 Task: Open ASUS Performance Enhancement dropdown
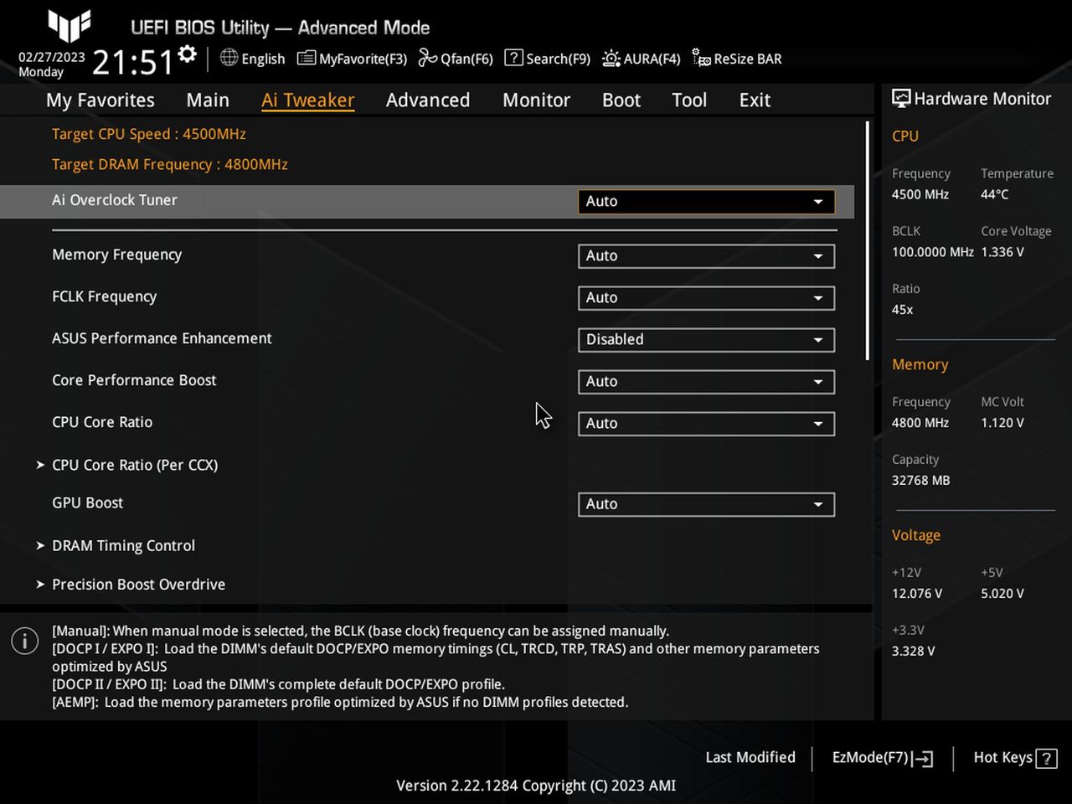click(706, 339)
